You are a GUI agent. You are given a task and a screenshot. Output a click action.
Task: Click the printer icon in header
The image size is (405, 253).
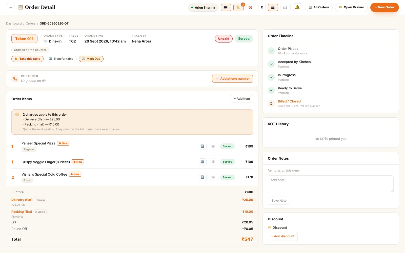pos(273,8)
